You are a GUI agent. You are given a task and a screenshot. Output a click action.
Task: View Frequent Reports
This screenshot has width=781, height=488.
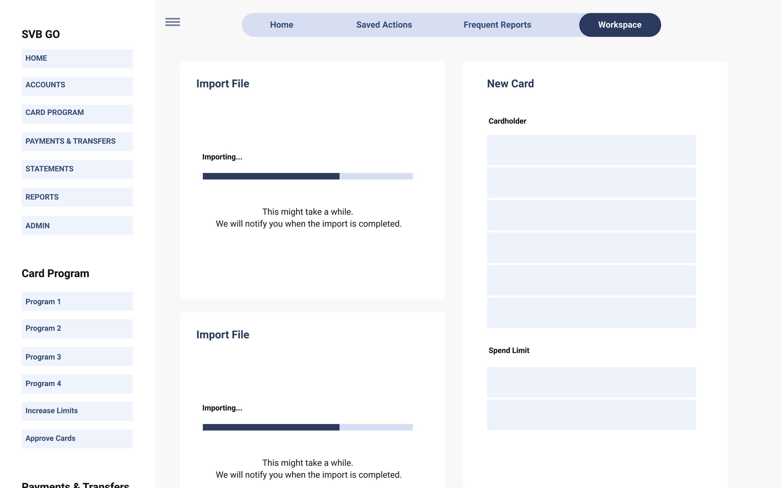coord(497,24)
